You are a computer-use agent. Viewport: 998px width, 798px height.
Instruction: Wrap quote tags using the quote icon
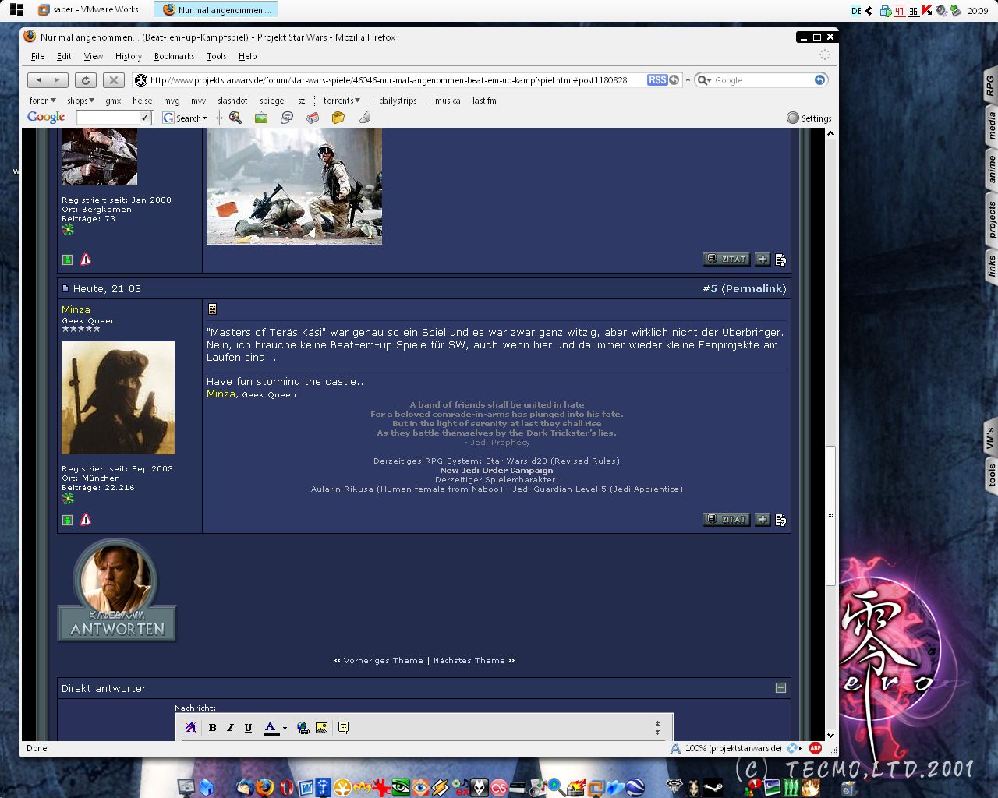click(x=343, y=728)
